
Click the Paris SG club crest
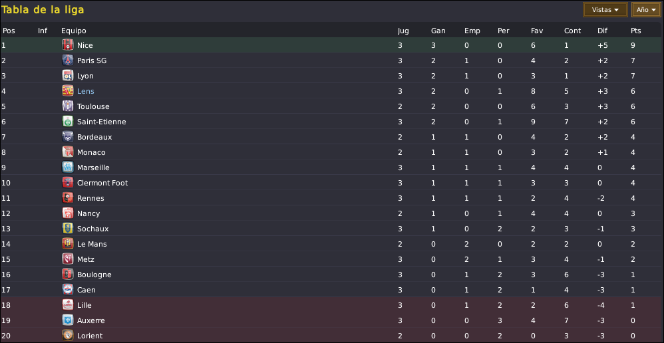pos(68,60)
